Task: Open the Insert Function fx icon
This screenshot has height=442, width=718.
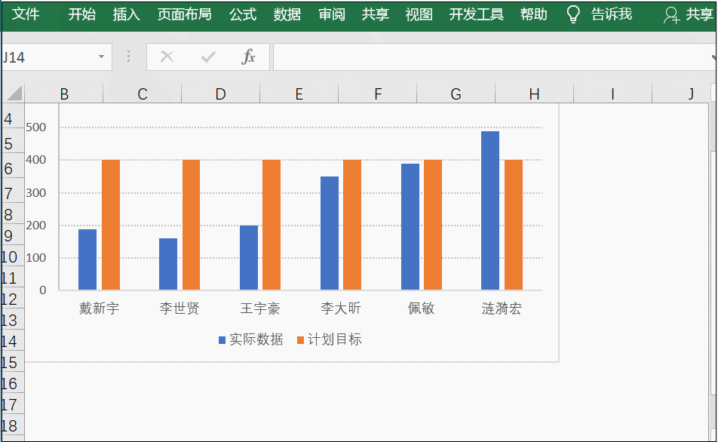Action: coord(248,57)
